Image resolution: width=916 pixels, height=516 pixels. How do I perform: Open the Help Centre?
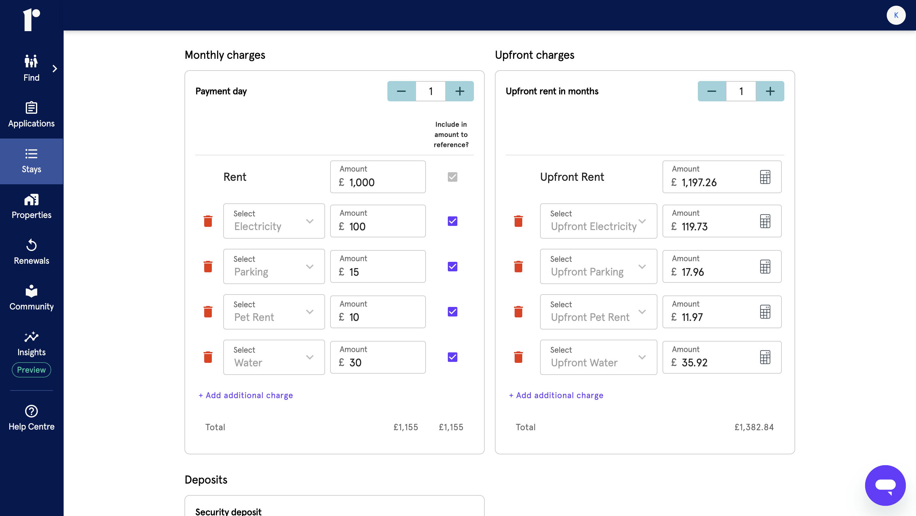[x=31, y=418]
